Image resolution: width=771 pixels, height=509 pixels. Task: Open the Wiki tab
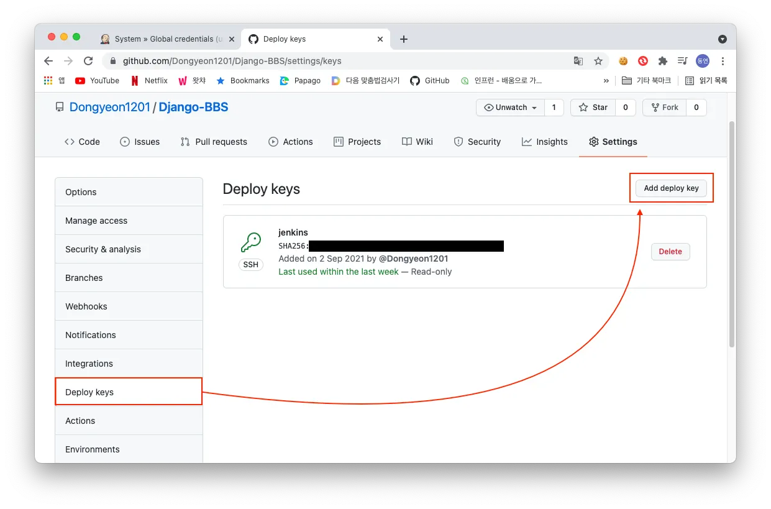[x=417, y=142]
